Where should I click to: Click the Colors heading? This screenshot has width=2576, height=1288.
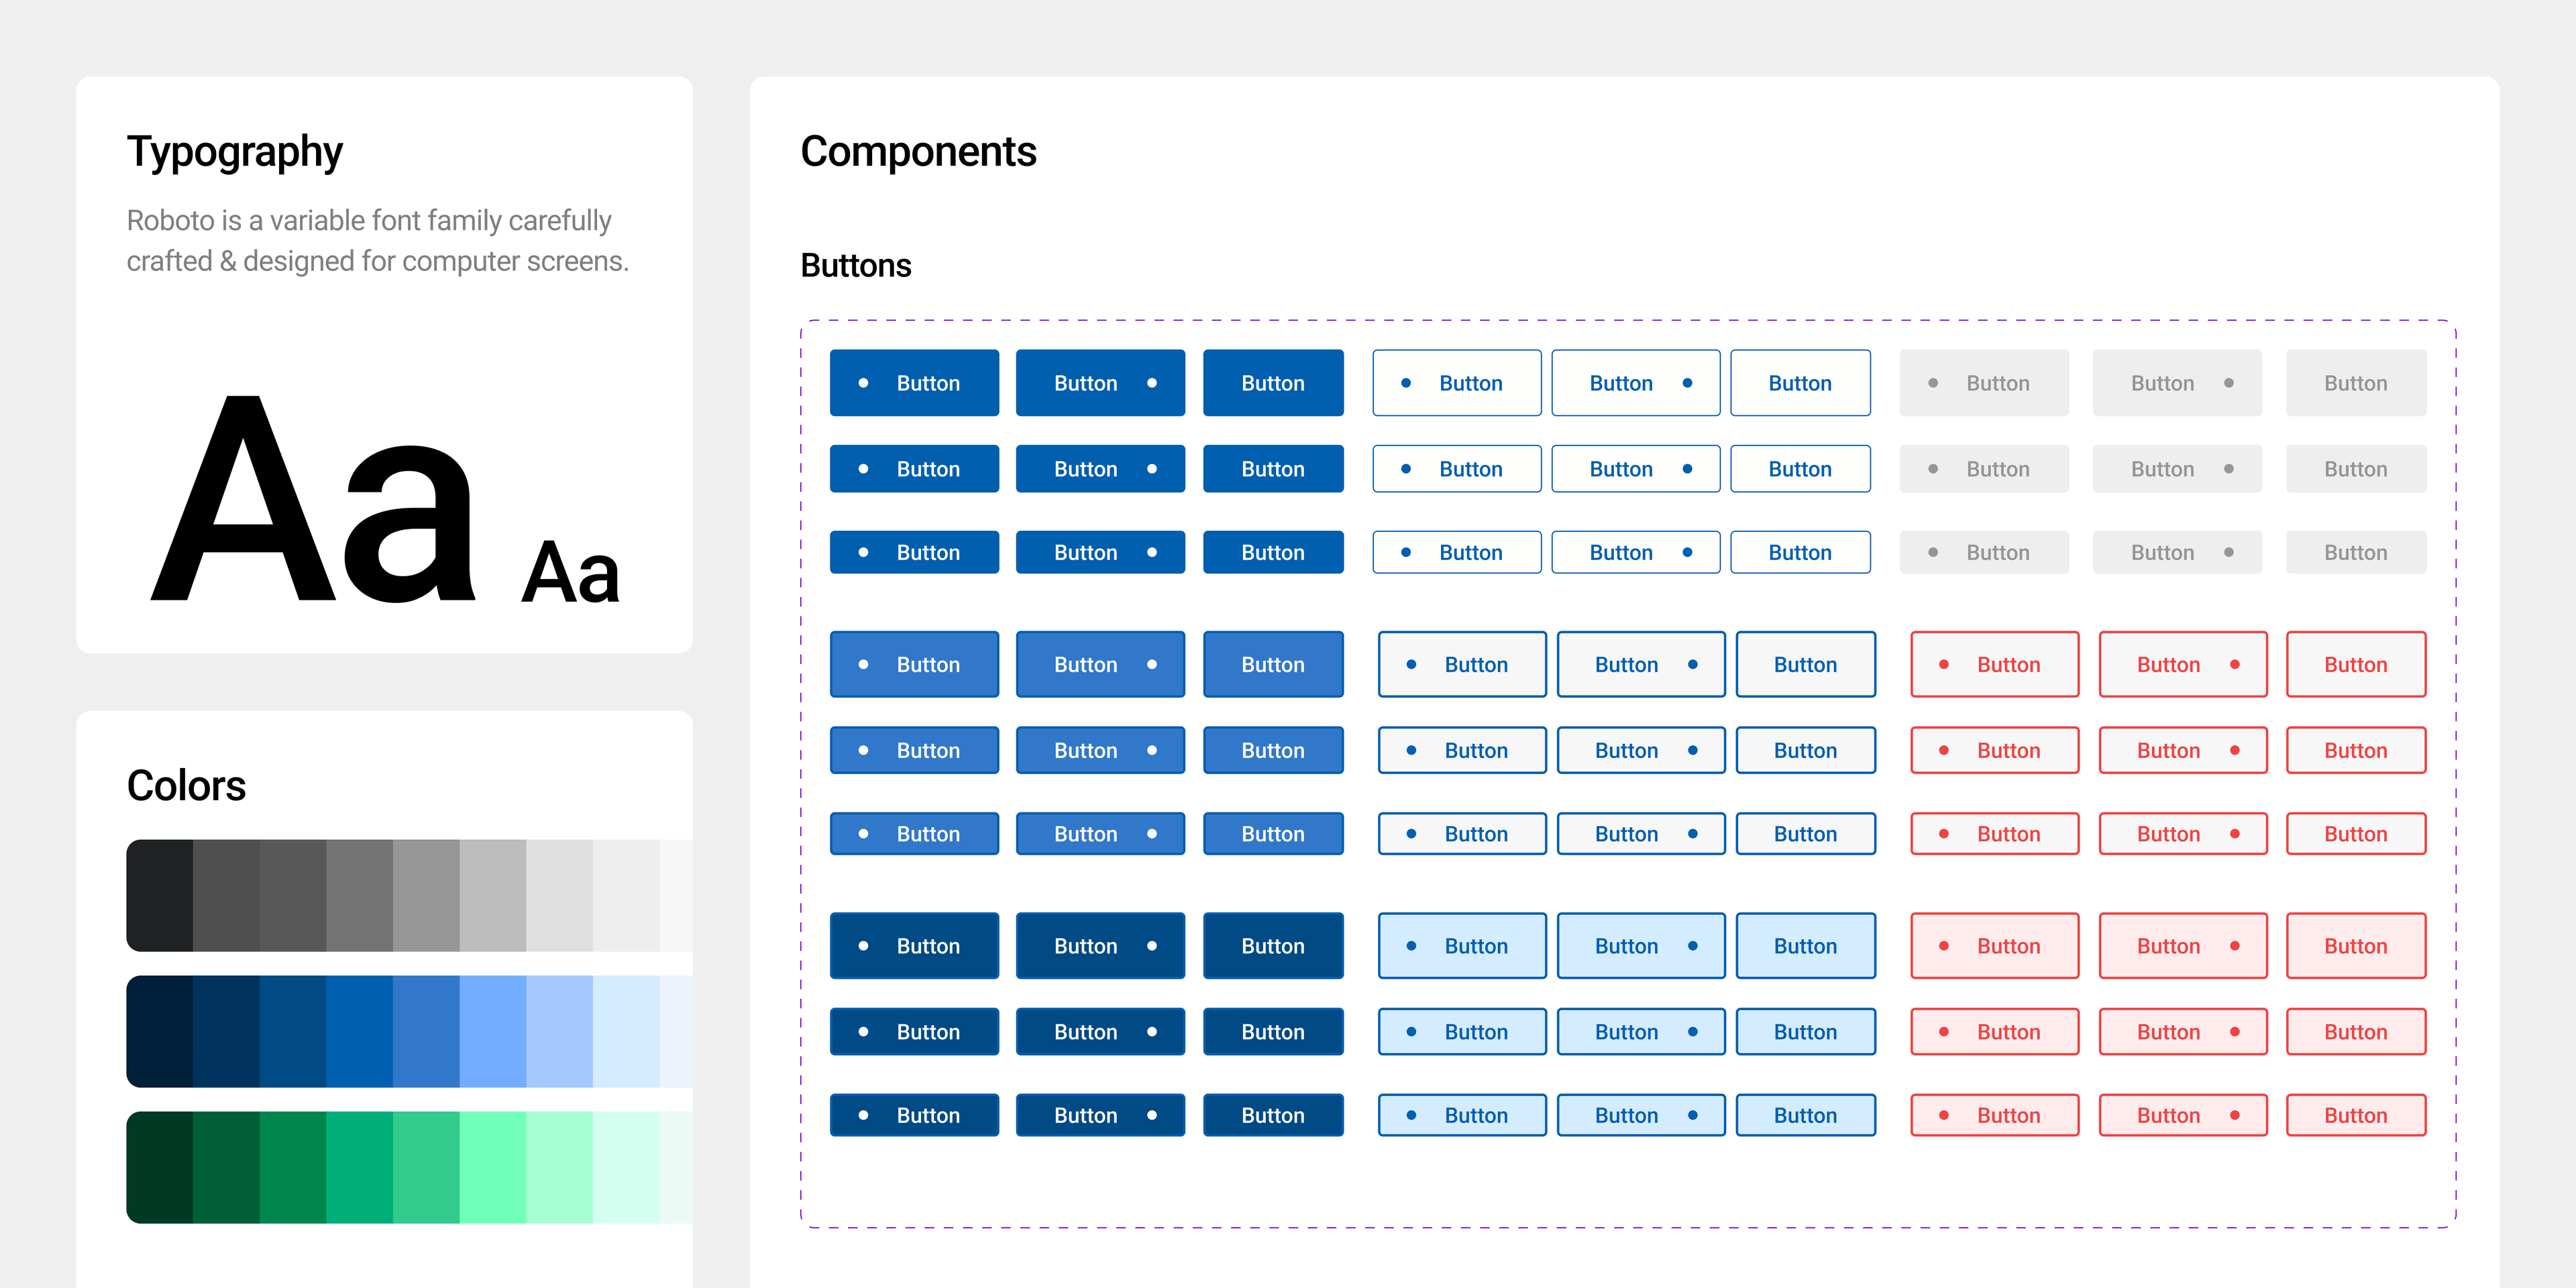(x=186, y=785)
